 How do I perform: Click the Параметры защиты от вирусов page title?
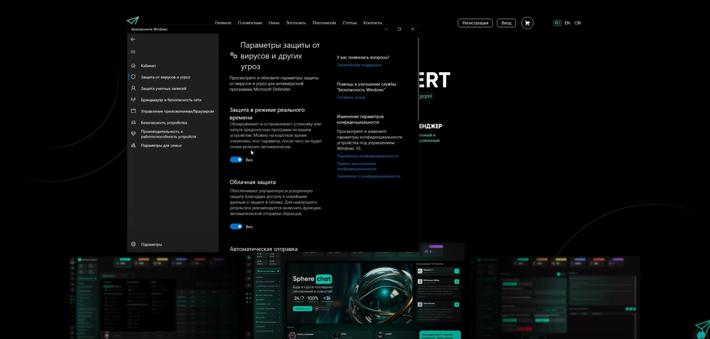(x=280, y=56)
